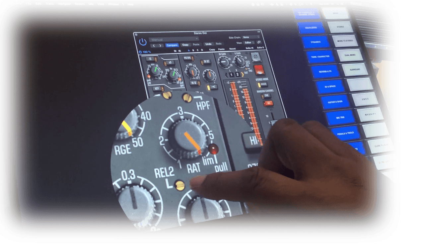Select the blue DYNAMICS category pad

click(316, 42)
